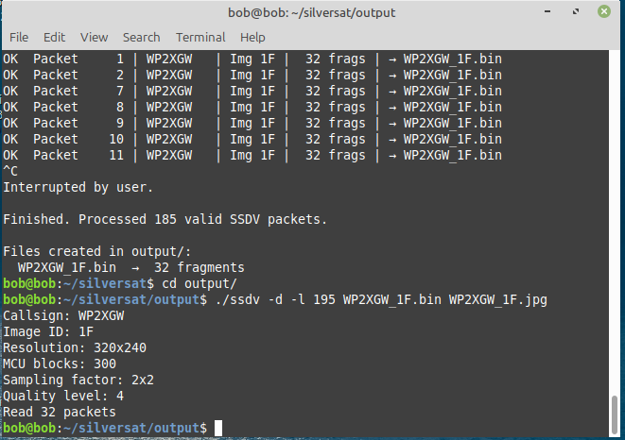Close the terminal with the green X button
The height and width of the screenshot is (440, 625).
603,12
